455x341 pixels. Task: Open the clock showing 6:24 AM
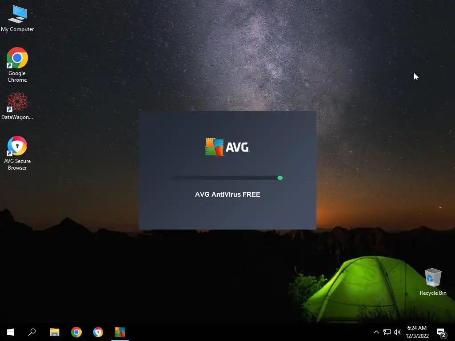[x=417, y=332]
